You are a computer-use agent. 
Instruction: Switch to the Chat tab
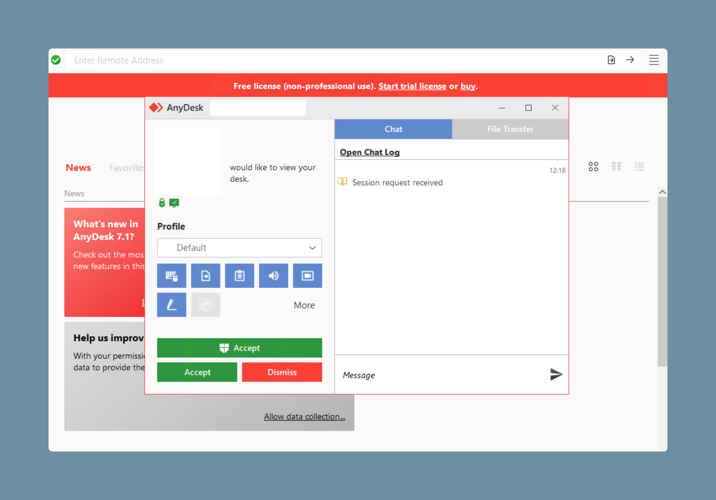393,129
